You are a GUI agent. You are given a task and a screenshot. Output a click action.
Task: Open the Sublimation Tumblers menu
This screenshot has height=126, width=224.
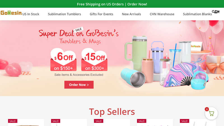[x=64, y=14]
